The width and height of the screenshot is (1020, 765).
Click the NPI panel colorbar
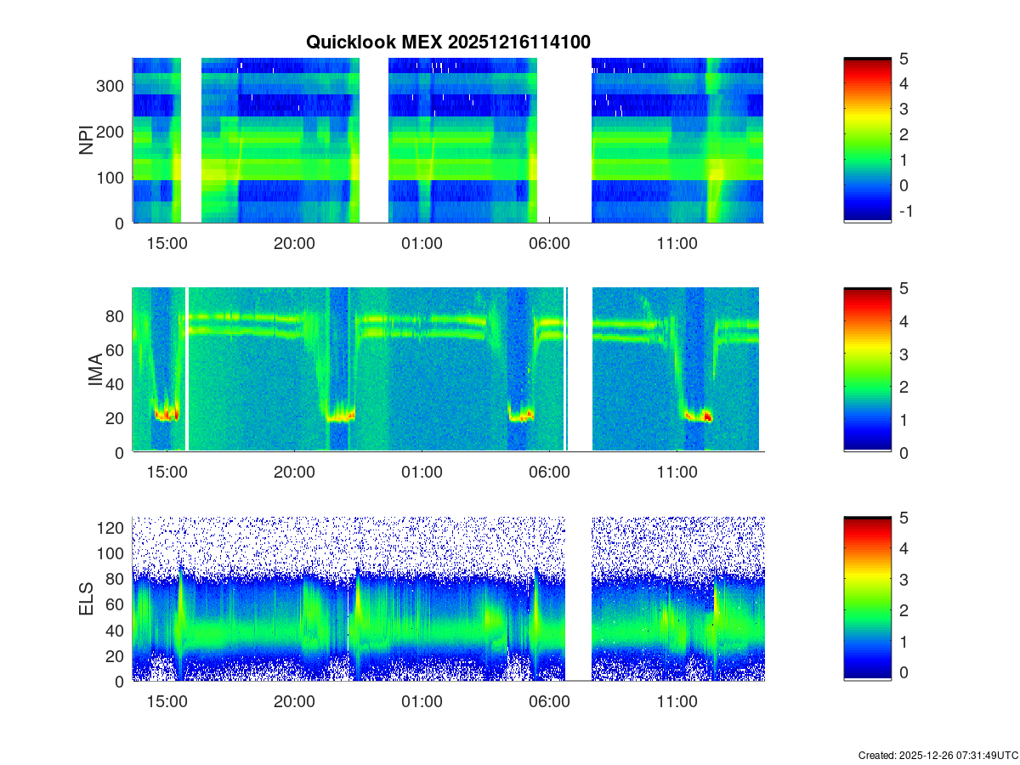click(867, 140)
